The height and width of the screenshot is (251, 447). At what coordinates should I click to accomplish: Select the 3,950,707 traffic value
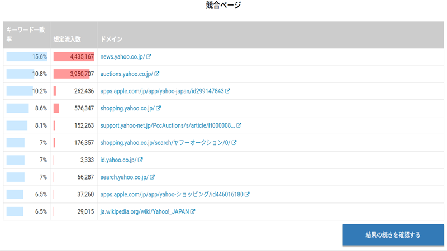point(82,74)
